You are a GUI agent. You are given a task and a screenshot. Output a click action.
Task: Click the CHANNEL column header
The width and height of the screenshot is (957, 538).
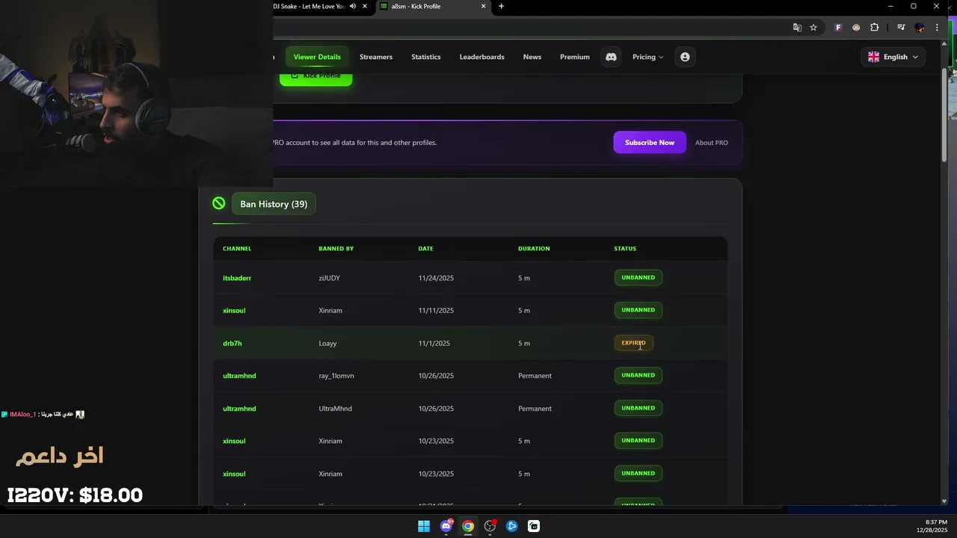click(x=237, y=248)
